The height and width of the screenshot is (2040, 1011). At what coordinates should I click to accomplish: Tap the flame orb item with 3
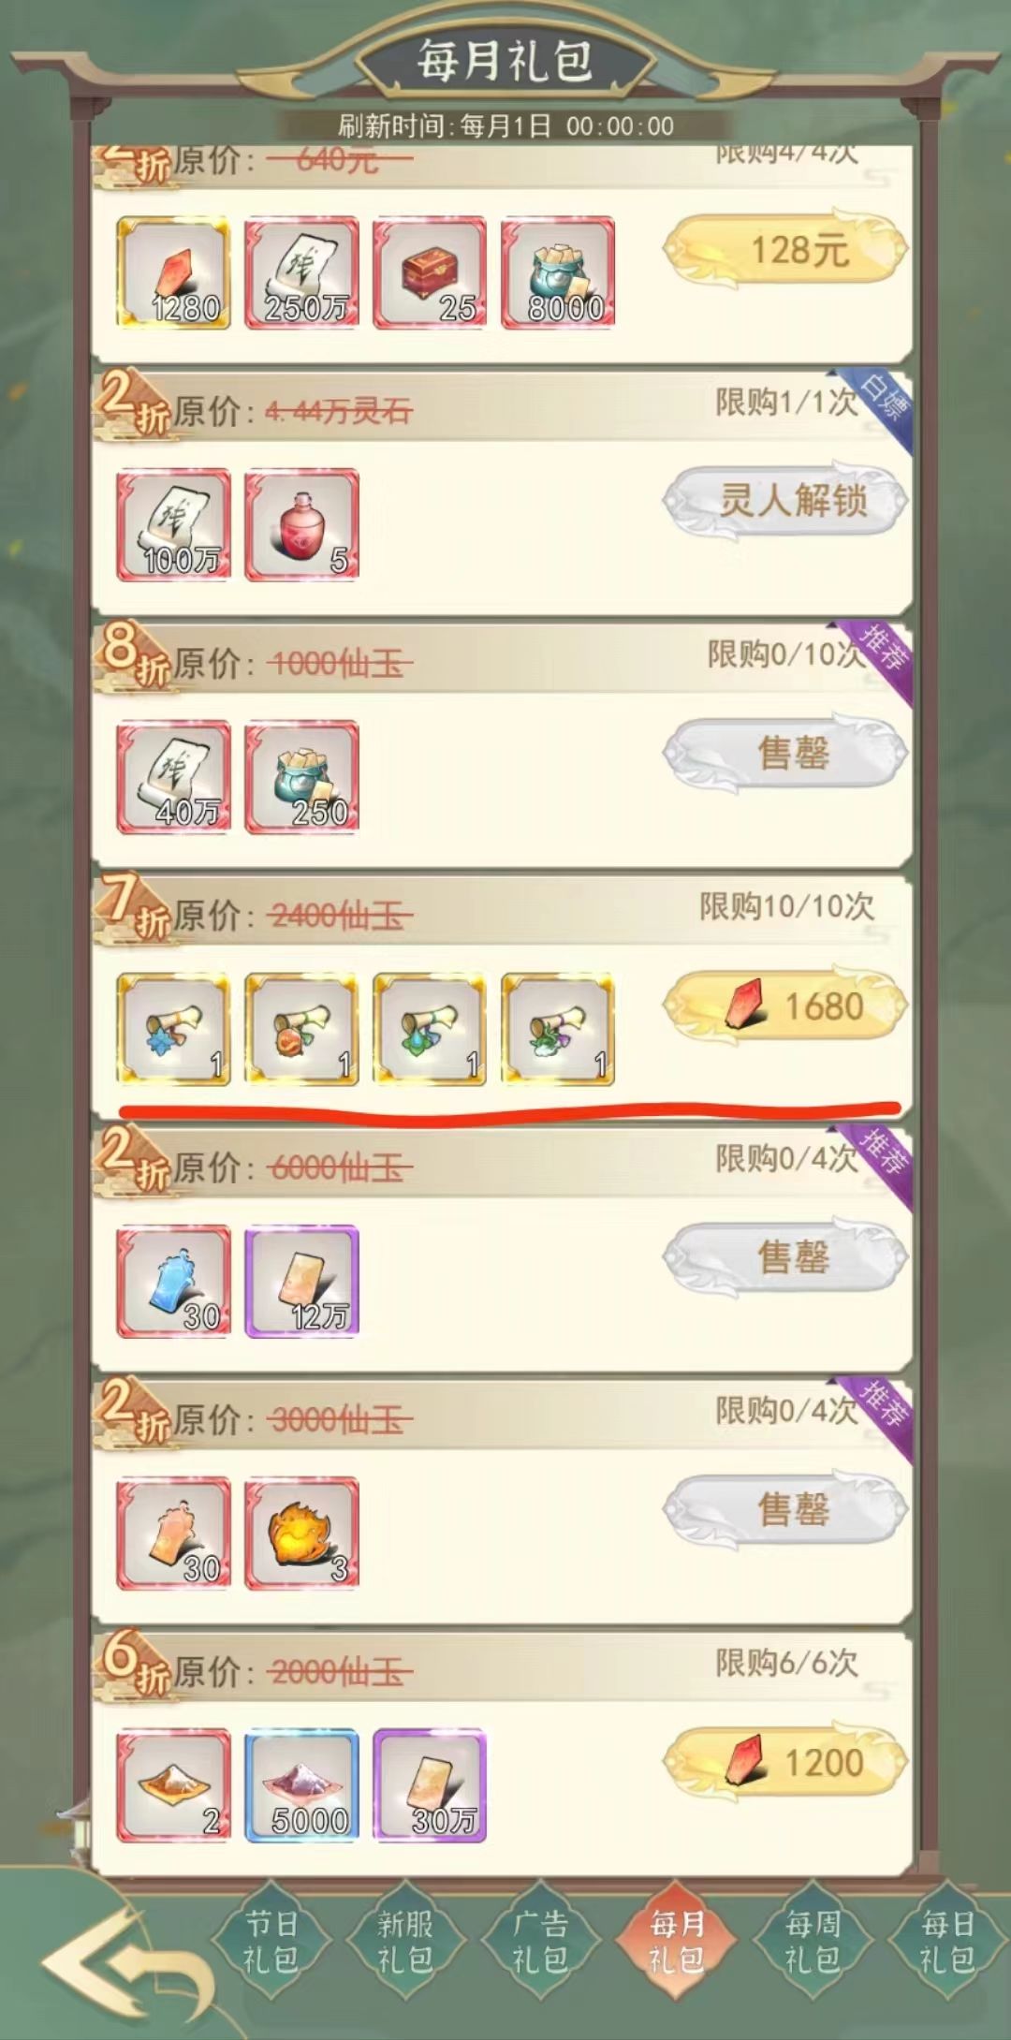click(301, 1534)
